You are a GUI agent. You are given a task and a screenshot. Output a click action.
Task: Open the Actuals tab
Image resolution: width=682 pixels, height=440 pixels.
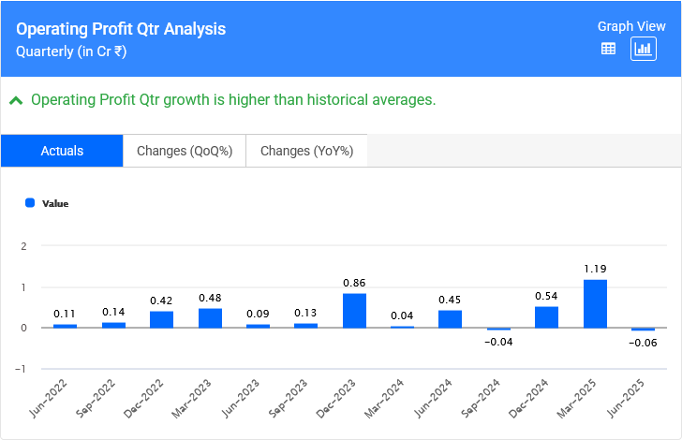[x=62, y=151]
